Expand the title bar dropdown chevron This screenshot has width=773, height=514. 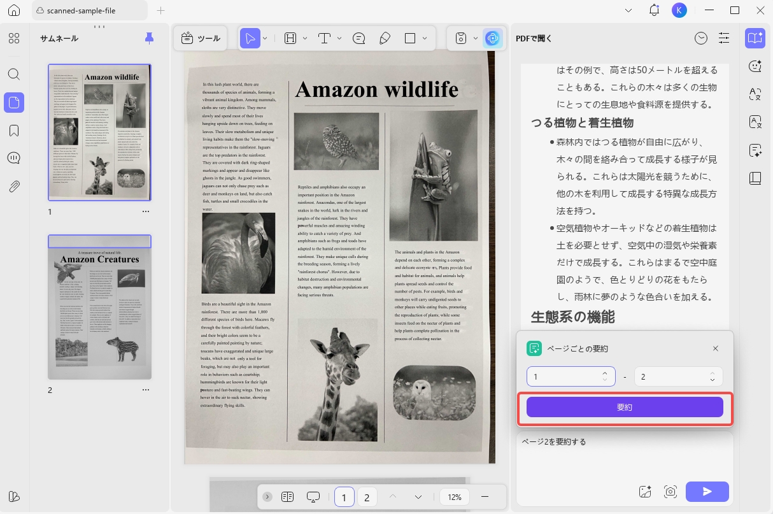point(628,10)
